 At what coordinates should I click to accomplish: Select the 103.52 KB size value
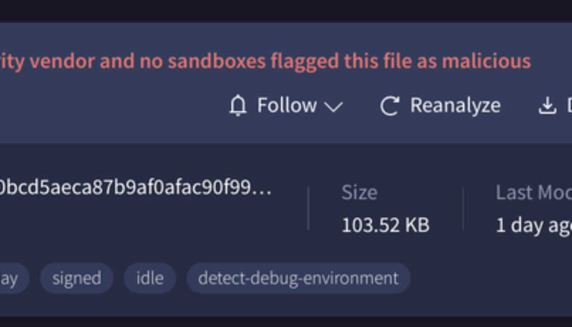pyautogui.click(x=385, y=225)
